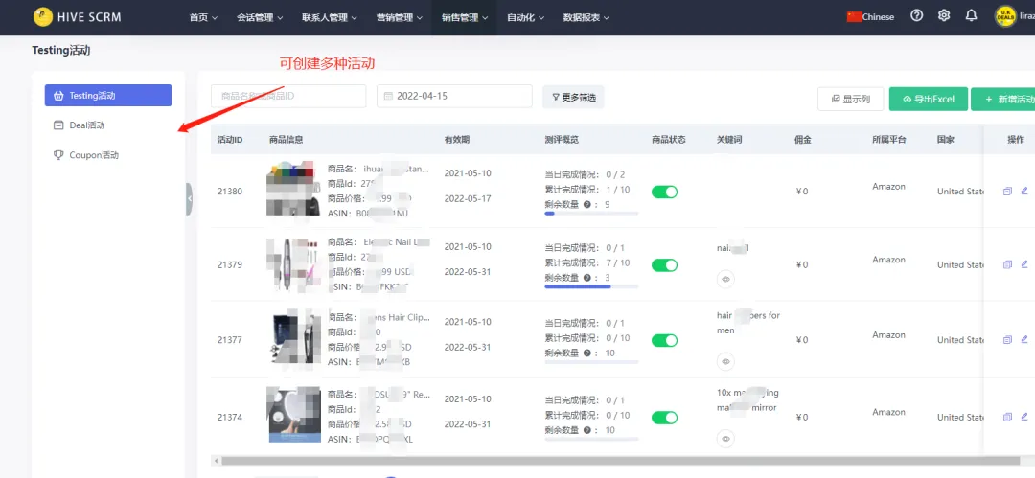Expand the 首页 menu
Screen dimensions: 1035x478
[x=203, y=18]
